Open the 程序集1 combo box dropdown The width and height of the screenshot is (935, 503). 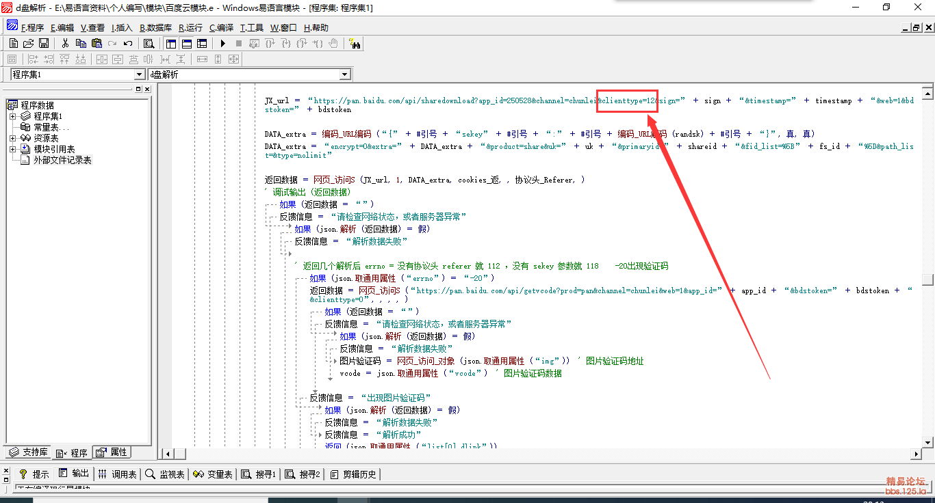click(140, 74)
